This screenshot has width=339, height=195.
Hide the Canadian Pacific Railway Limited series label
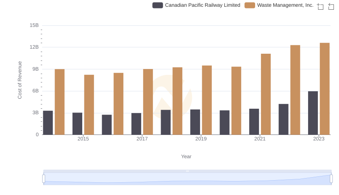pyautogui.click(x=202, y=5)
